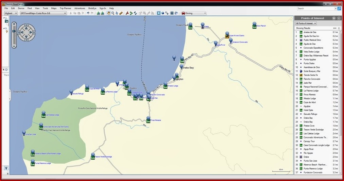Image resolution: width=344 pixels, height=181 pixels.
Task: Toggle the 2D map view button
Action: point(158,13)
